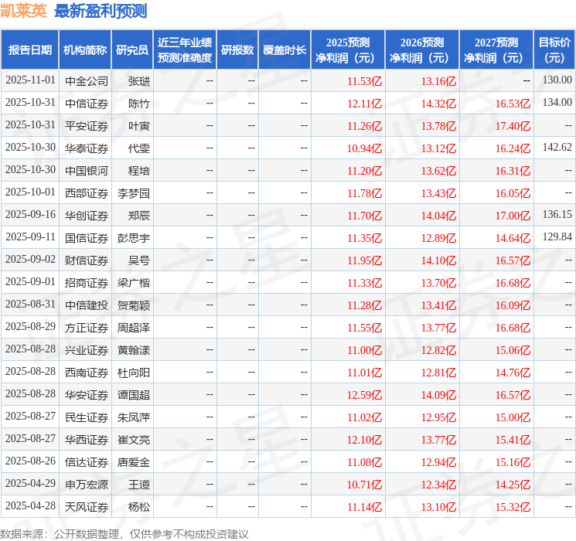
Task: Click the 12.59亿 profit value
Action: [x=365, y=395]
